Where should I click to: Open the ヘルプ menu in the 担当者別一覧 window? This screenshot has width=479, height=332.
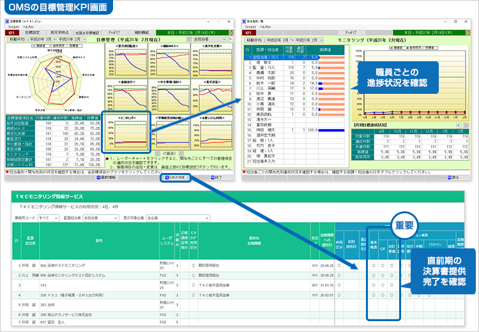(265, 27)
